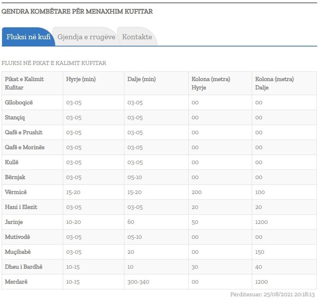
Task: Select the Bërnjak row label
Action: (x=15, y=177)
